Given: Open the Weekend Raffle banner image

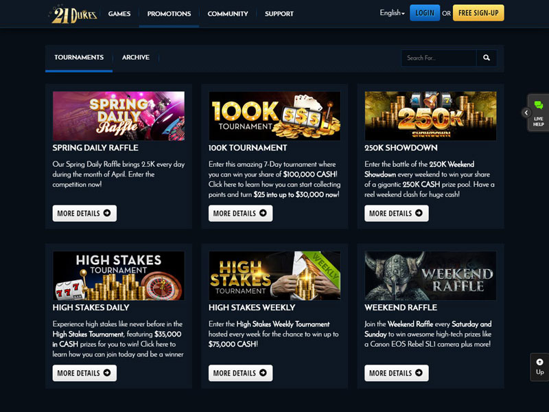Looking at the screenshot, I should 430,276.
